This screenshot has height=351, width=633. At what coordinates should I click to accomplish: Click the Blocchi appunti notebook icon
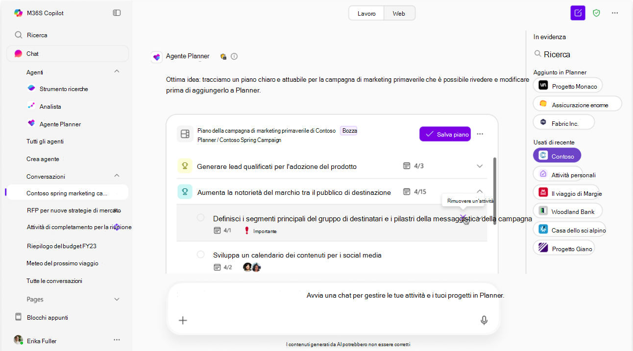19,317
